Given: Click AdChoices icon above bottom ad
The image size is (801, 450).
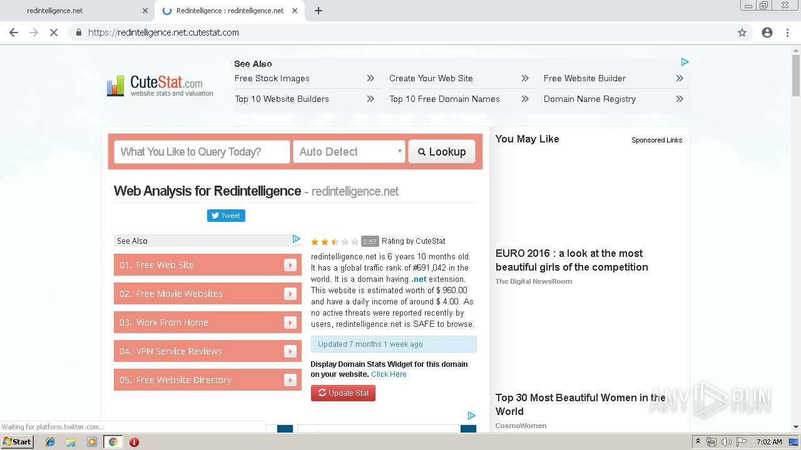Looking at the screenshot, I should pos(472,416).
